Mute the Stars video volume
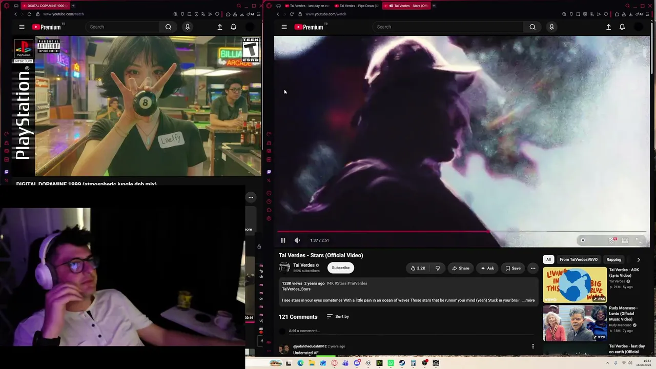Screen dimensions: 656x369 297,240
